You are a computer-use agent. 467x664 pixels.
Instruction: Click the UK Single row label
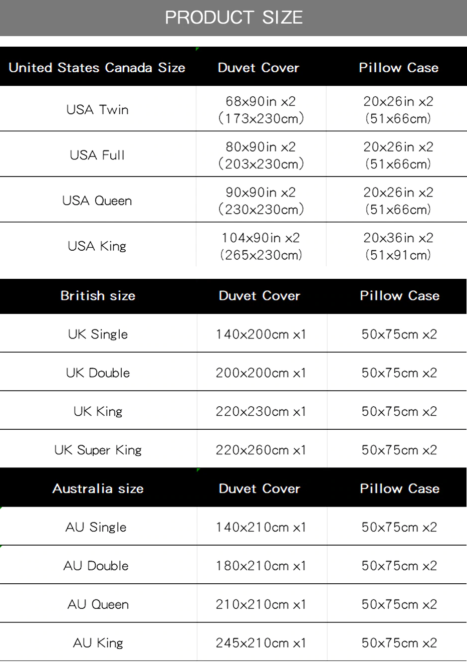pyautogui.click(x=98, y=335)
